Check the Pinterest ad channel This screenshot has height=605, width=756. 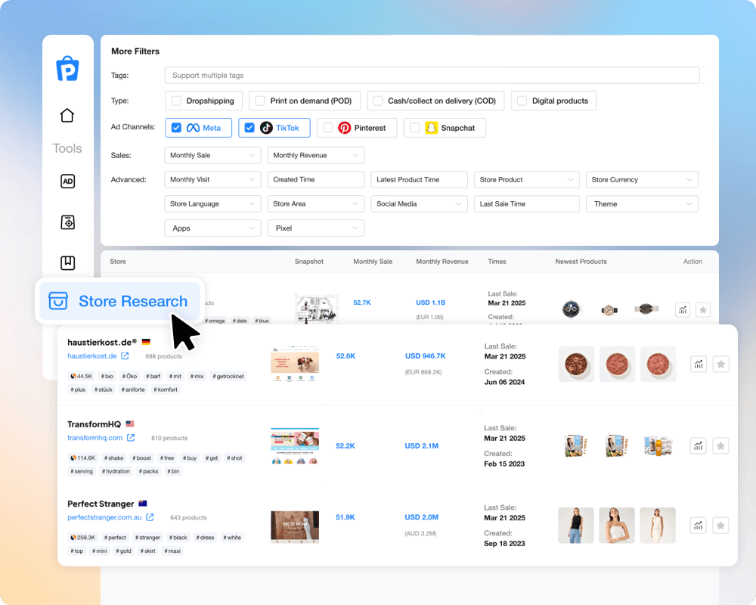(x=327, y=128)
